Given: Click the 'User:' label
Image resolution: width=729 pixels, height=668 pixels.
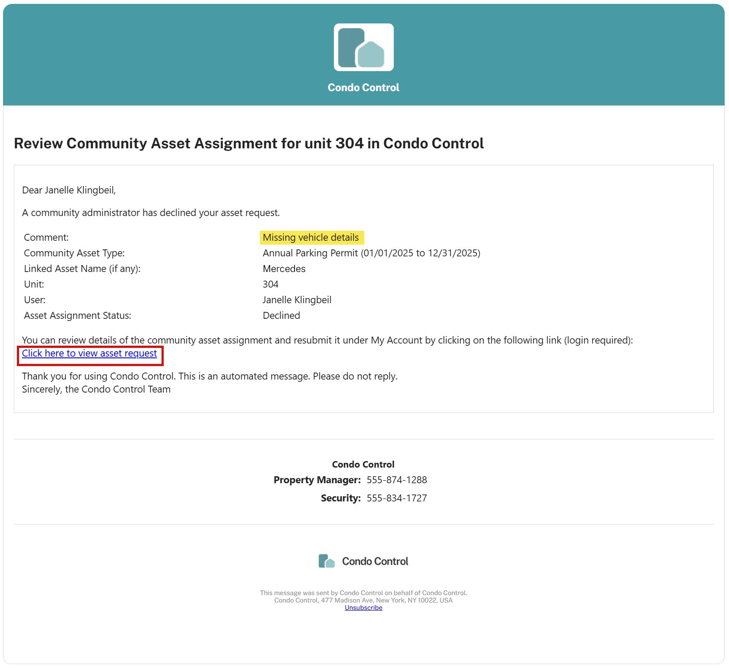Looking at the screenshot, I should click(x=35, y=300).
